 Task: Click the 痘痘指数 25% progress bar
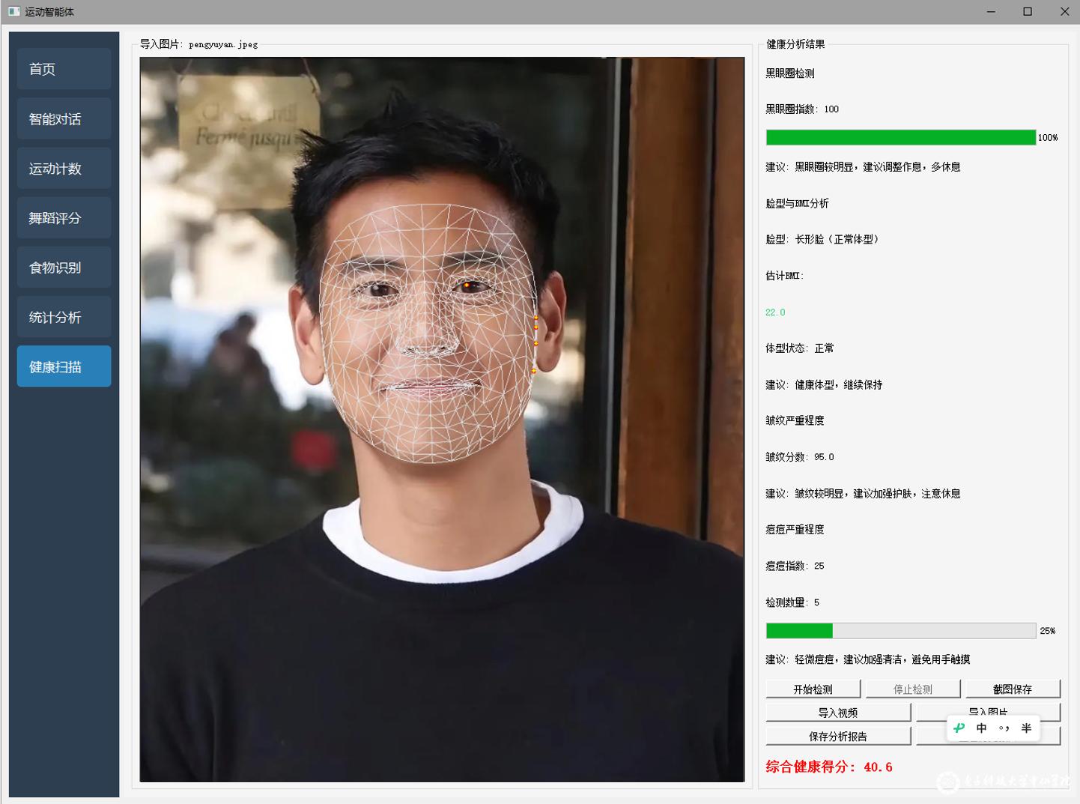pyautogui.click(x=900, y=631)
